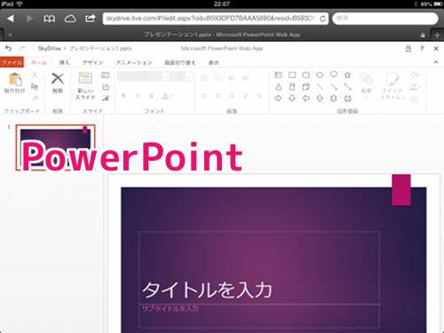Screen dimensions: 444x333
Task: Click the Delete (削除) X button
Action: (58, 83)
